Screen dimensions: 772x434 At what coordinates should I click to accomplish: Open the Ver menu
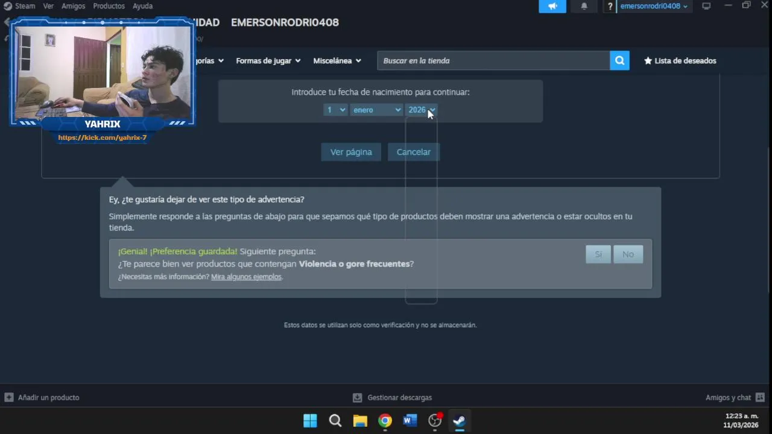pyautogui.click(x=48, y=6)
